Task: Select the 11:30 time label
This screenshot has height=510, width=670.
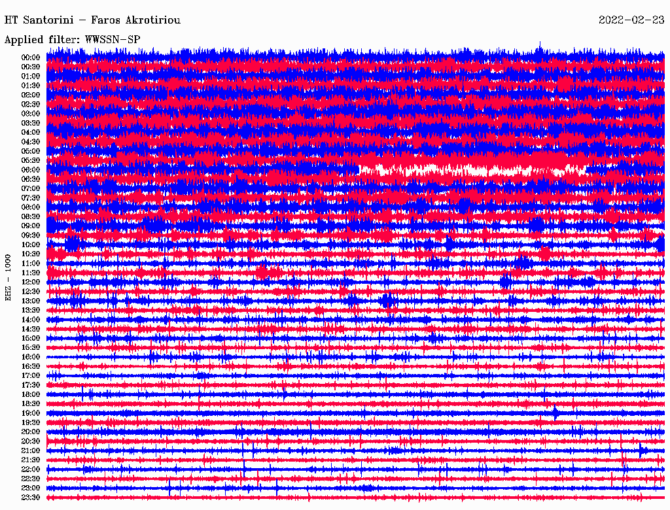Action: pyautogui.click(x=31, y=273)
